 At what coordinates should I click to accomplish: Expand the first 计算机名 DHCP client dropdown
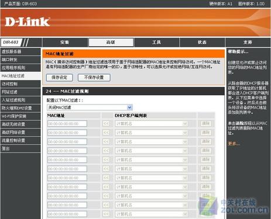pos(152,124)
